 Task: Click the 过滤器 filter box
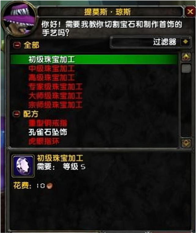click(150, 42)
